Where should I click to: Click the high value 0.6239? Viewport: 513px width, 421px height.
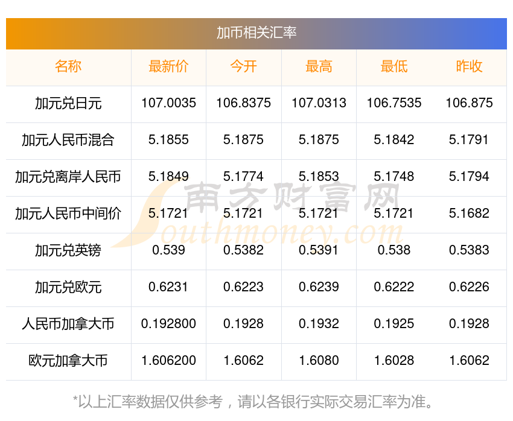tap(319, 287)
